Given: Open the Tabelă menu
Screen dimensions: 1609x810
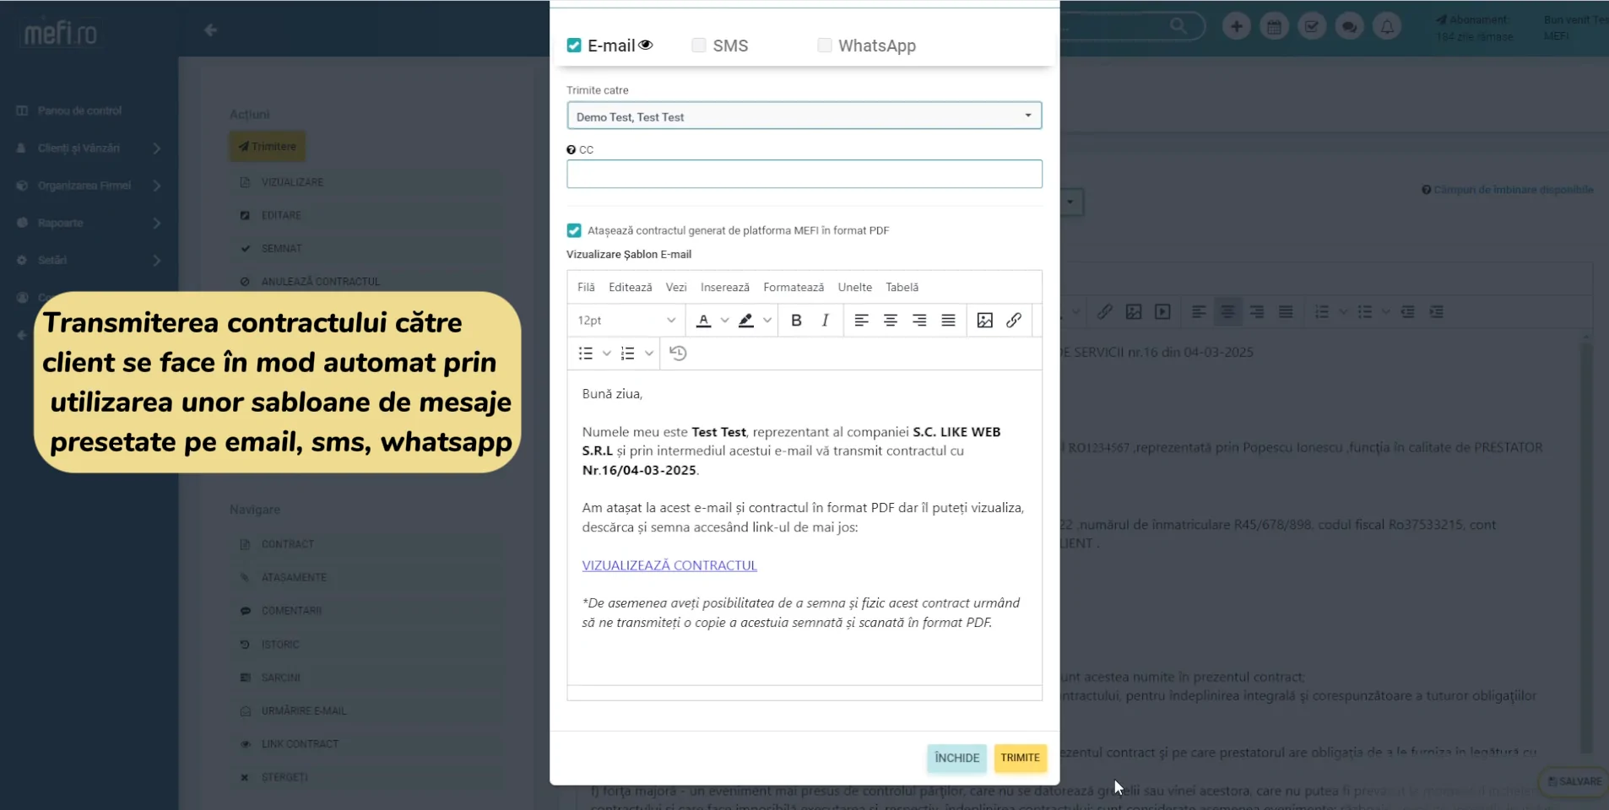Looking at the screenshot, I should [x=902, y=287].
